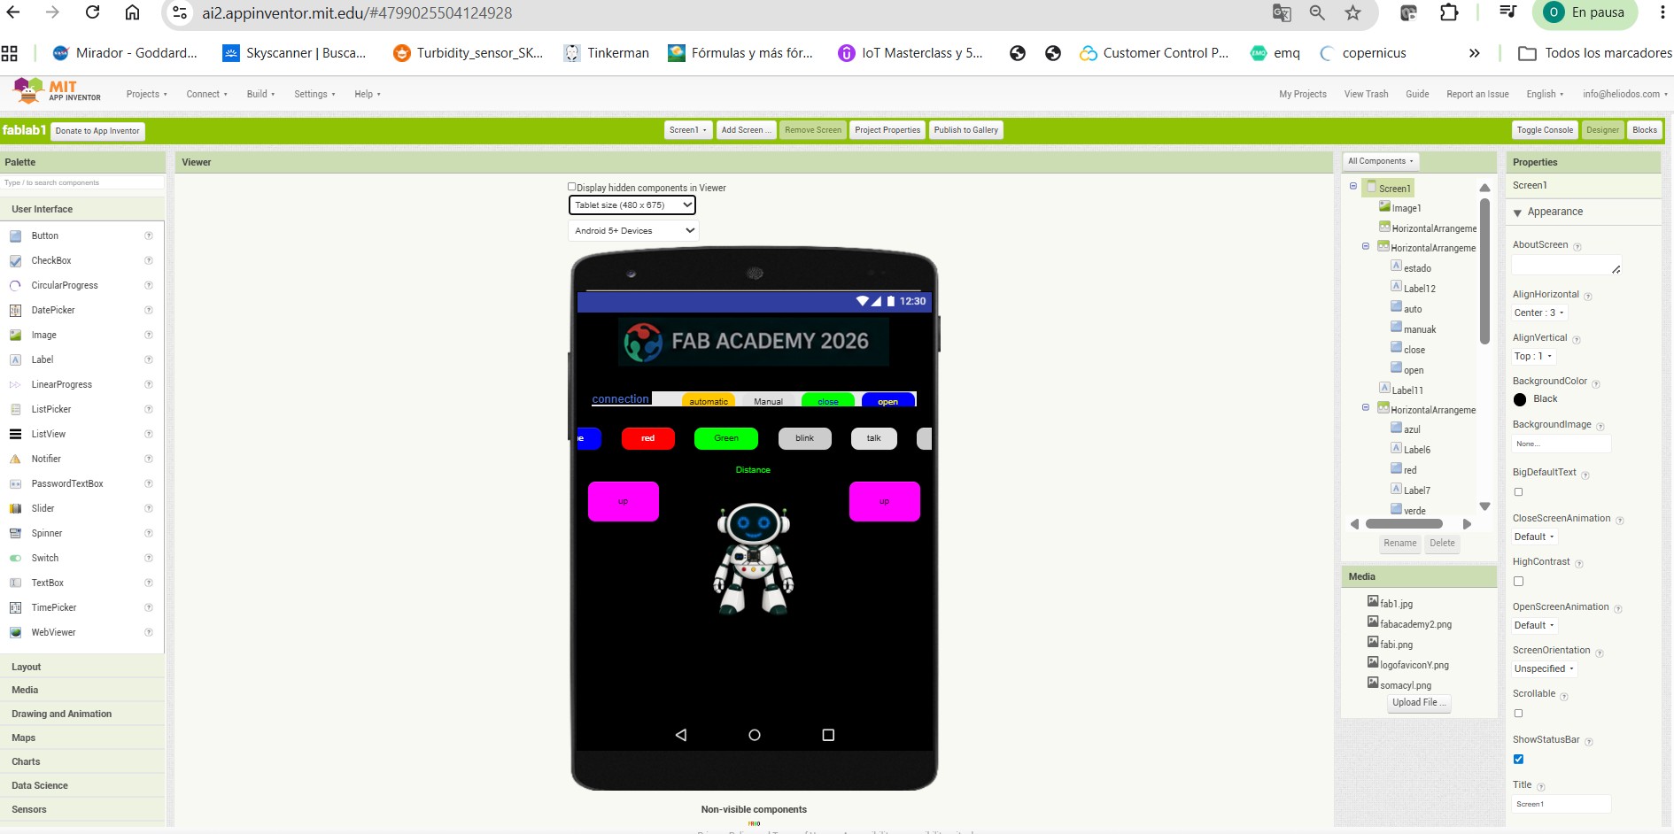Open Project Properties
The height and width of the screenshot is (834, 1674).
pos(887,130)
